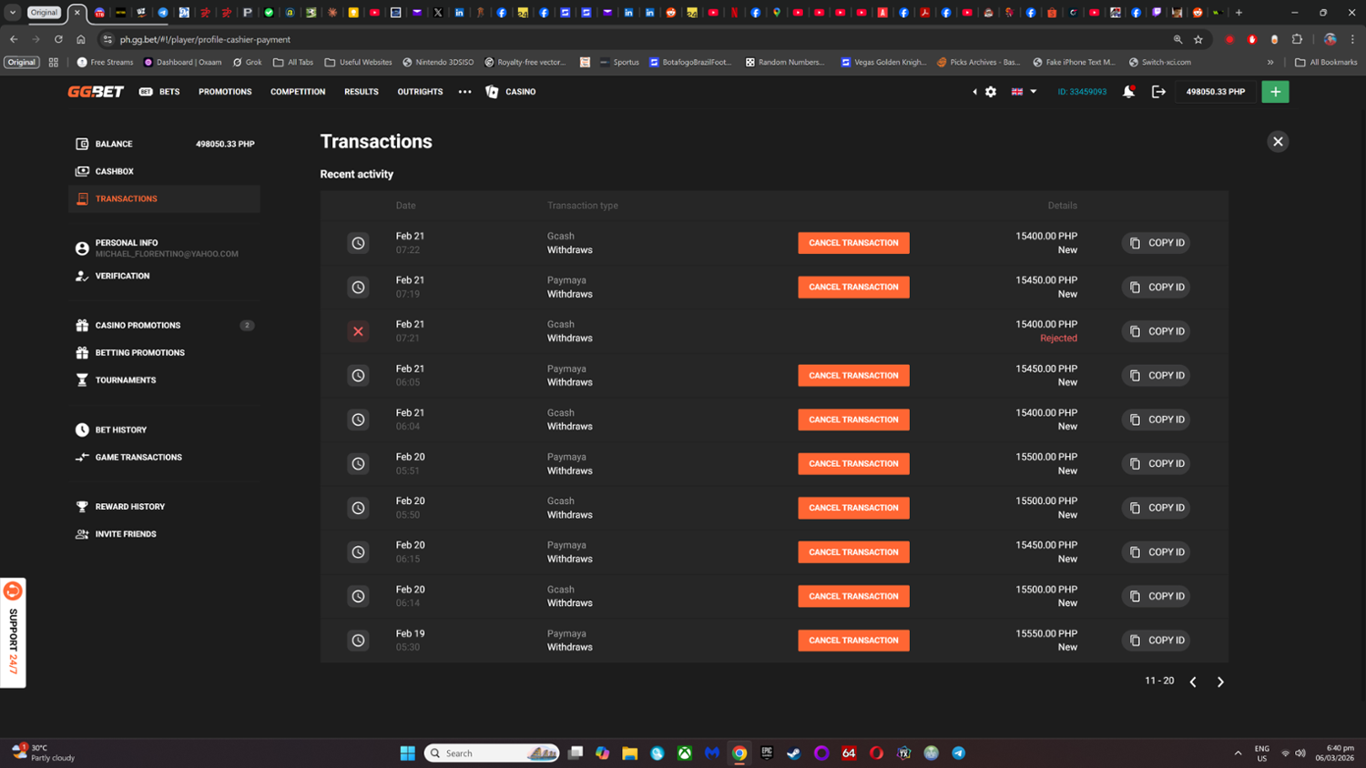Click the settings gear in header

pos(991,92)
